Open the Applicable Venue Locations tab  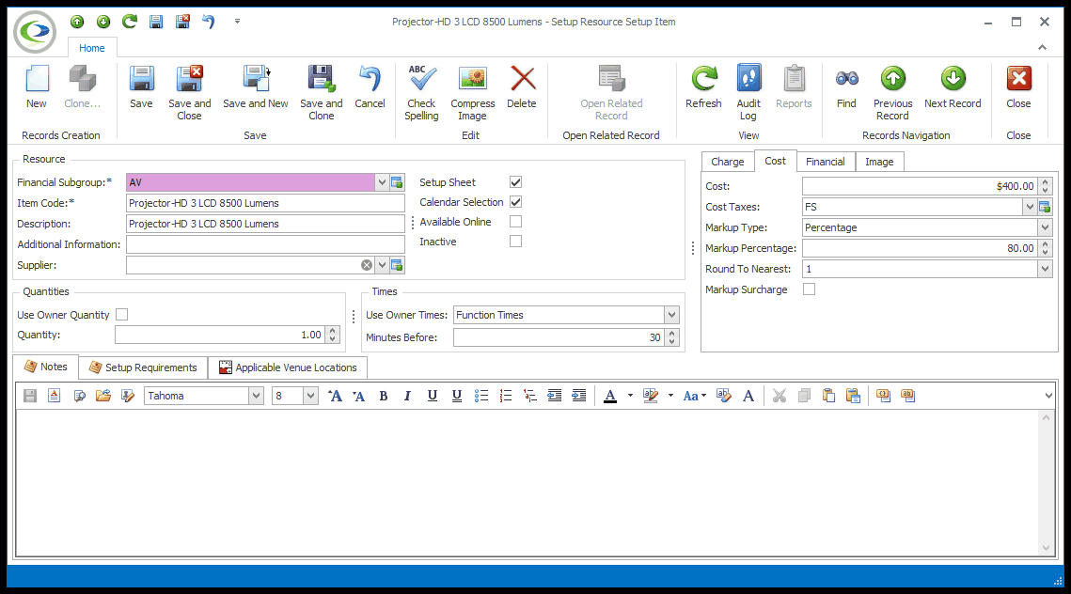288,367
